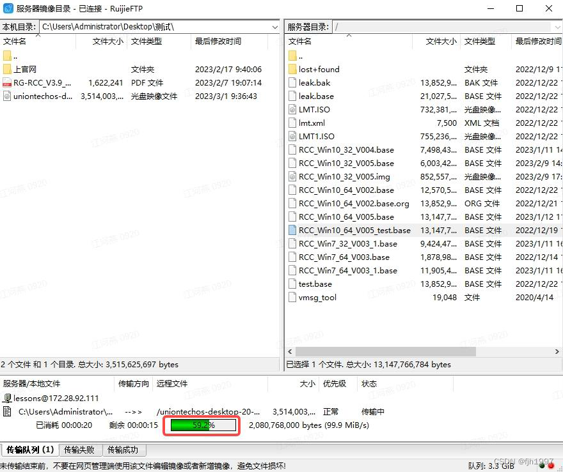Click the 优先级 queue column header
563x472 pixels.
coord(338,383)
